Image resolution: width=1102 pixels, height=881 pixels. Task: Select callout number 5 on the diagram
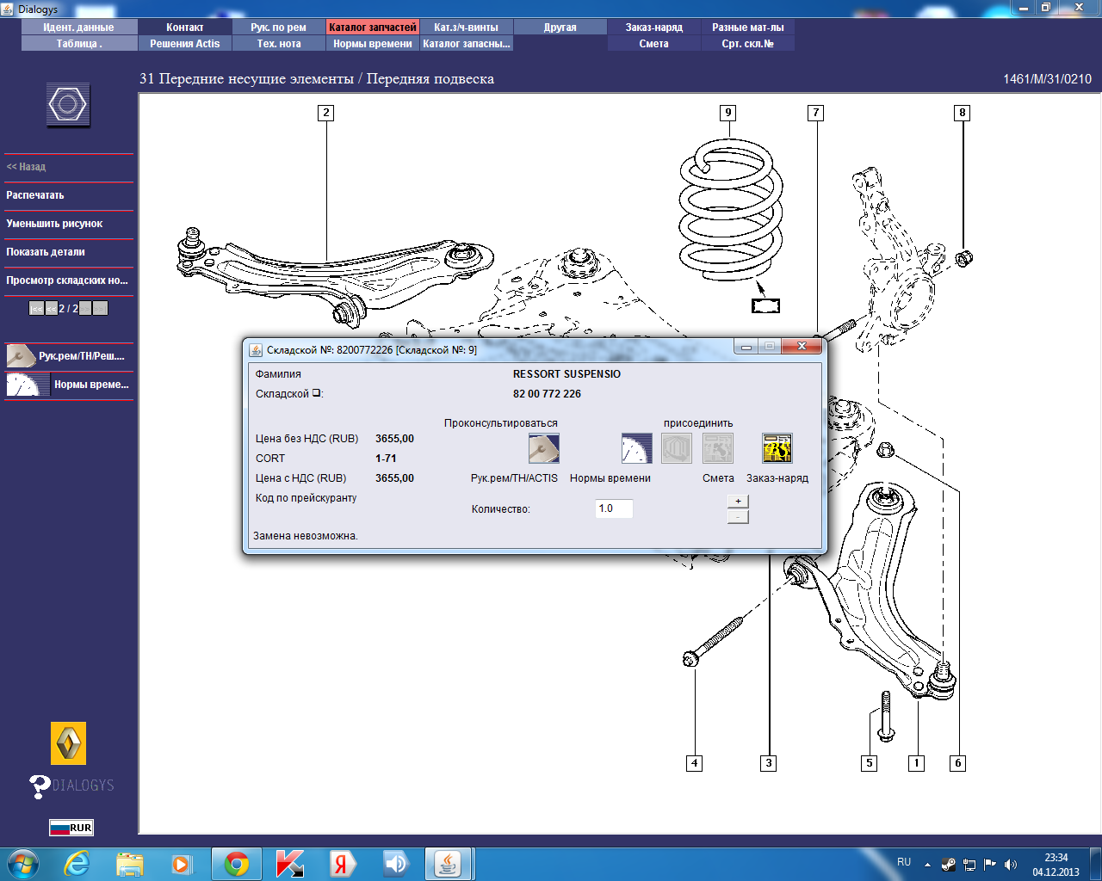[870, 763]
